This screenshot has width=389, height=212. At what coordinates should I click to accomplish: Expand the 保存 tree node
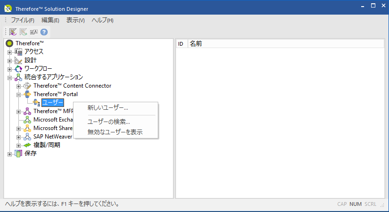pyautogui.click(x=9, y=154)
